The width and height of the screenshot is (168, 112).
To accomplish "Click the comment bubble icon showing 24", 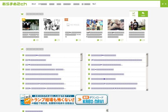I will pyautogui.click(x=141, y=40).
